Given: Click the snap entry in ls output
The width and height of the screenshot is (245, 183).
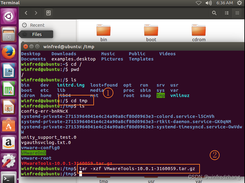Looking at the screenshot, I should click(146, 95).
